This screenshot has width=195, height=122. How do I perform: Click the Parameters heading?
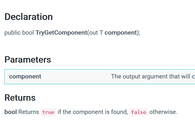28,60
